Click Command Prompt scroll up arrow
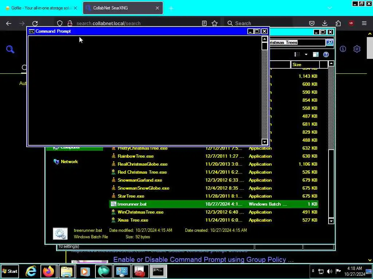 pyautogui.click(x=264, y=39)
